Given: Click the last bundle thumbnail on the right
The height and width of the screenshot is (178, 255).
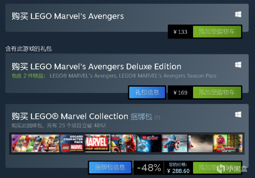Looking at the screenshot, I should [x=225, y=144].
